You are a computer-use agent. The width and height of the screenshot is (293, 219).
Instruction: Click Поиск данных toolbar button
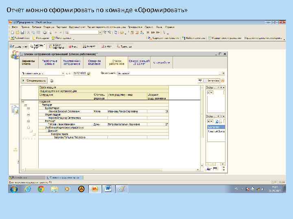point(62,38)
